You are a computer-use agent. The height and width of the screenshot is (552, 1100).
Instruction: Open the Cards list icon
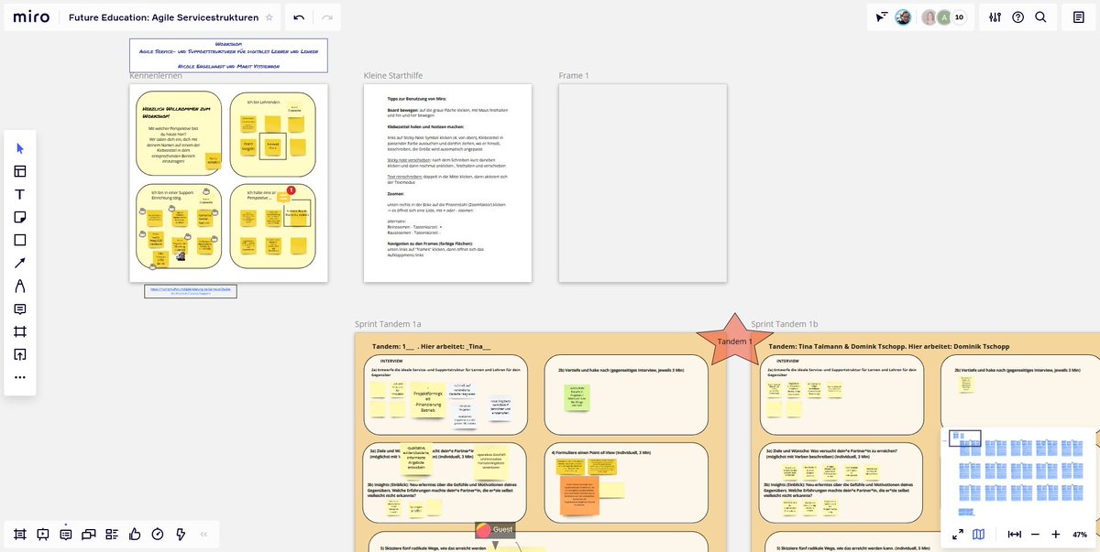pyautogui.click(x=112, y=534)
